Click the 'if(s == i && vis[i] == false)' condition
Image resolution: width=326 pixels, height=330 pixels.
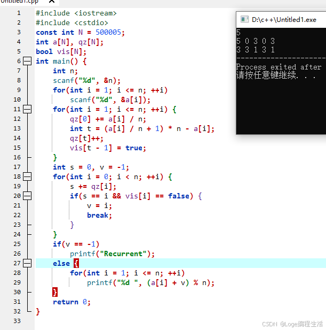(132, 196)
